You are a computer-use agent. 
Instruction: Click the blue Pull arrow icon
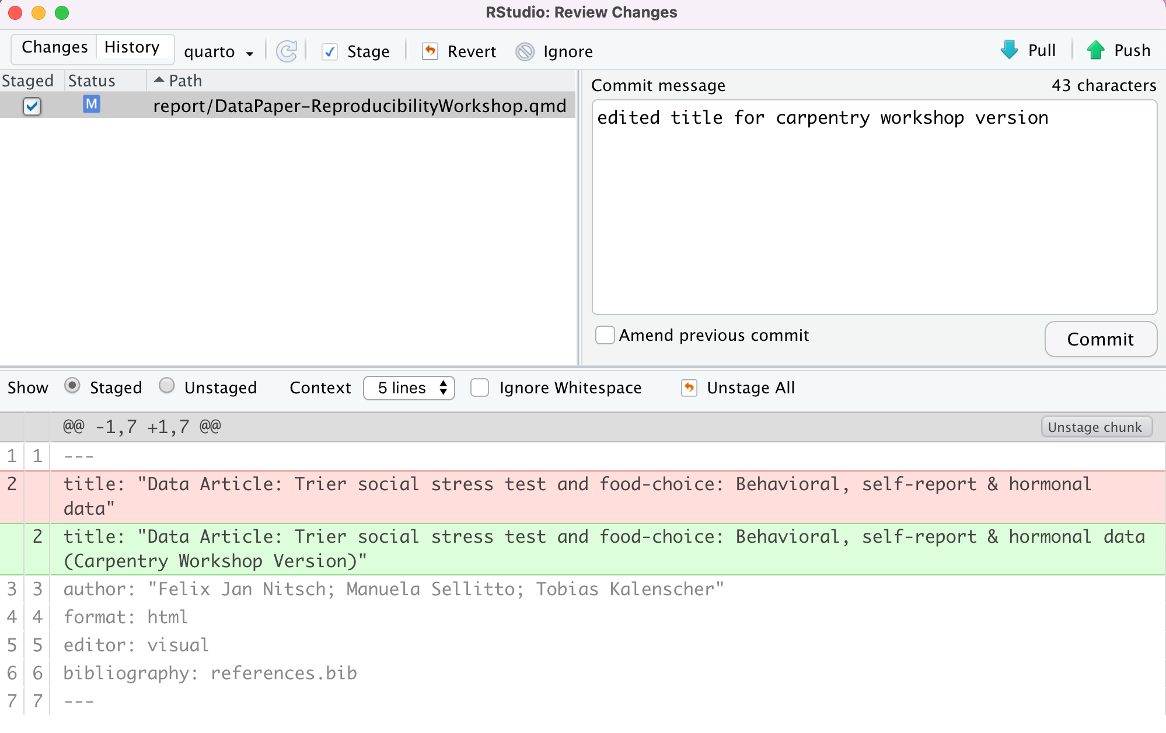tap(1010, 50)
